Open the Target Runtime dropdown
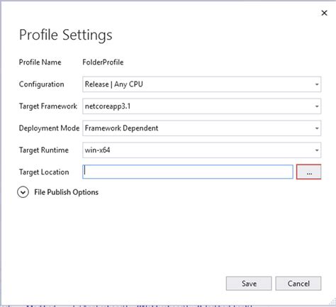This screenshot has height=307, width=336. 201,150
